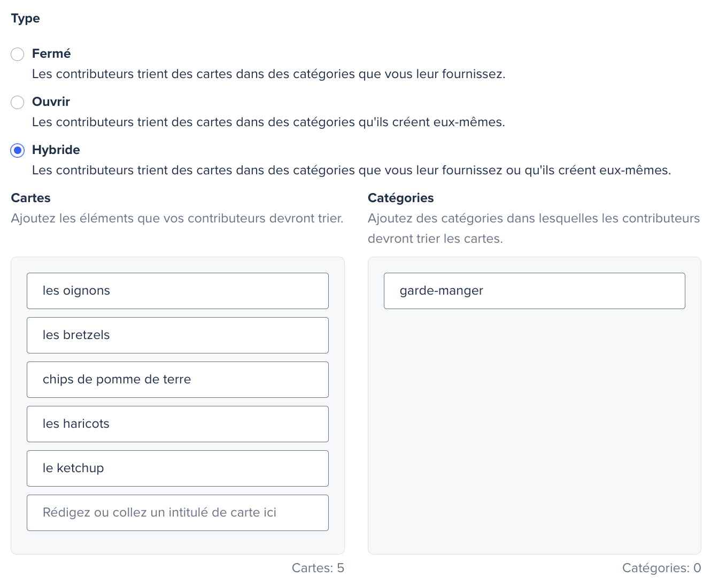Click the Cartes section heading
The height and width of the screenshot is (585, 711).
tap(31, 198)
